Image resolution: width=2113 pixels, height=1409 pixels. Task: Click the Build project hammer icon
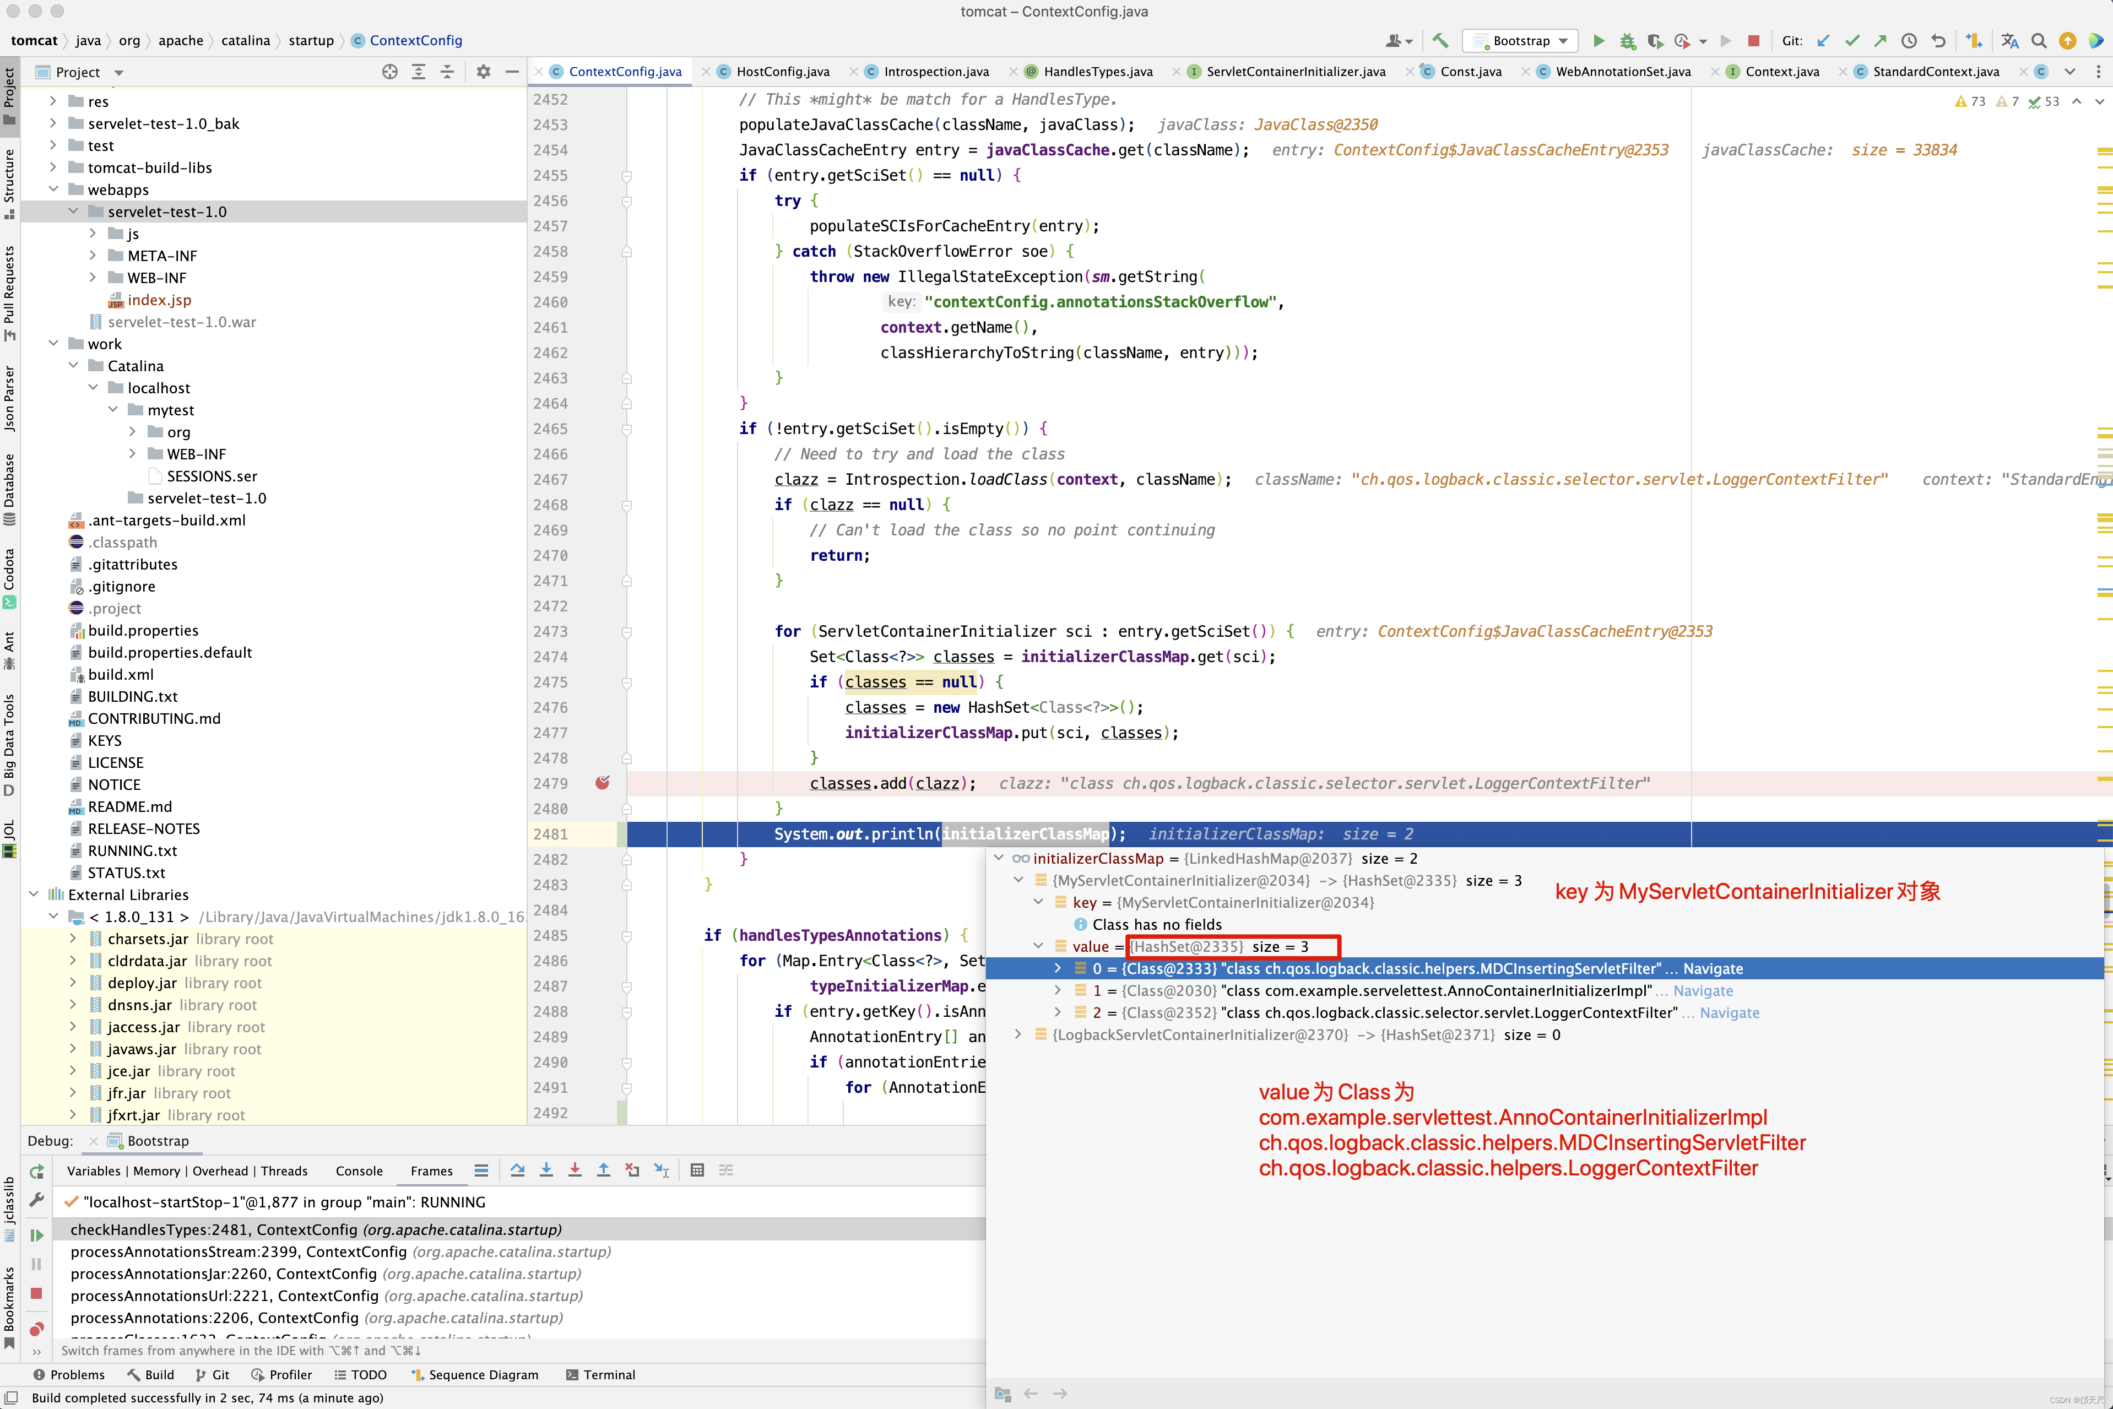pyautogui.click(x=1440, y=40)
